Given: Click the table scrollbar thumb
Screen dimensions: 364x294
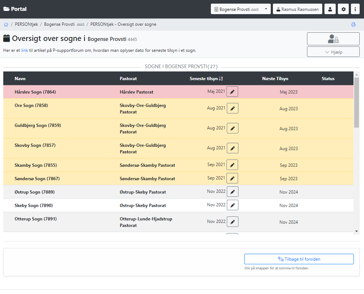Looking at the screenshot, I should 356,103.
